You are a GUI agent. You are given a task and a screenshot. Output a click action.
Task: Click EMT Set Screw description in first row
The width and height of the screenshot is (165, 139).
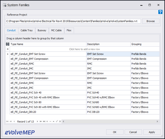click(108, 54)
